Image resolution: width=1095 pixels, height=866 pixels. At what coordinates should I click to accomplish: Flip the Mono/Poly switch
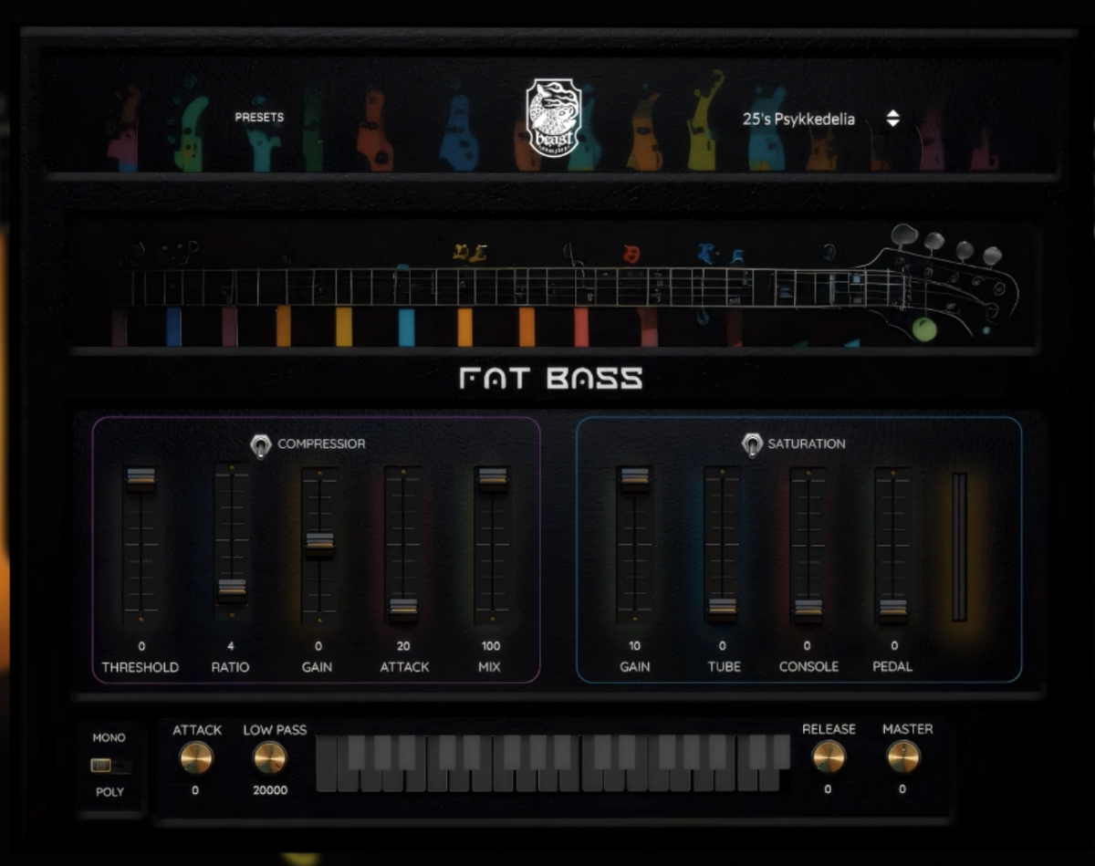click(110, 766)
